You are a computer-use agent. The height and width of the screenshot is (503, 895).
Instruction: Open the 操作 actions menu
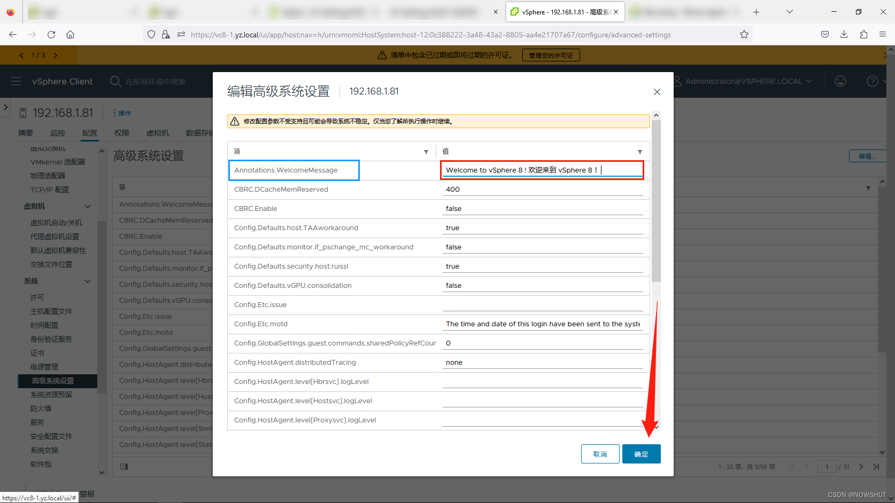(122, 113)
